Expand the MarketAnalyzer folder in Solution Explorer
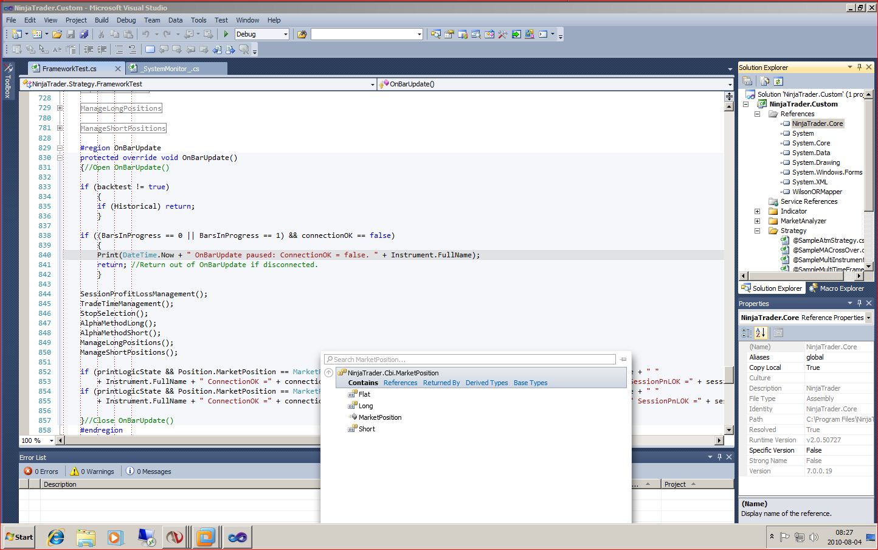 point(758,221)
